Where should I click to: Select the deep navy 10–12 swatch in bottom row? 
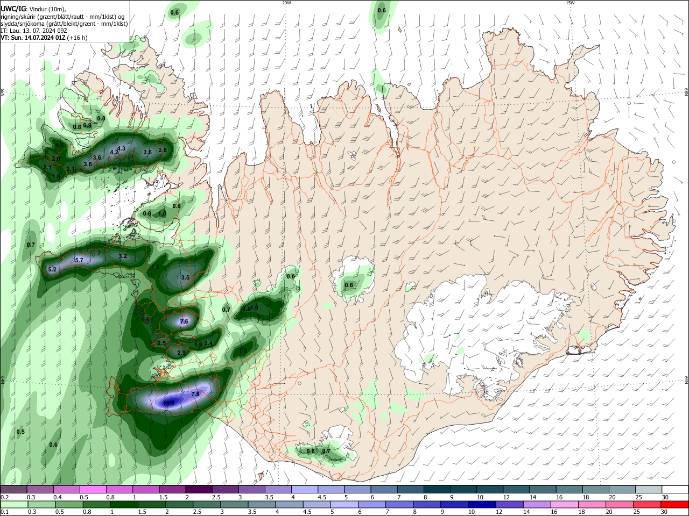pyautogui.click(x=481, y=504)
